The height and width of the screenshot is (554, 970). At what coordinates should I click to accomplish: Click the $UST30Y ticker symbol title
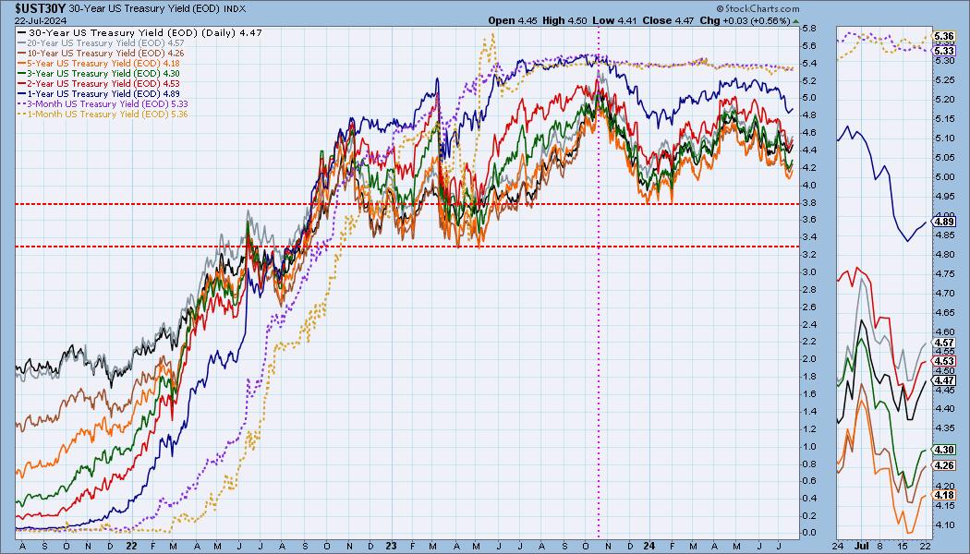click(x=41, y=8)
